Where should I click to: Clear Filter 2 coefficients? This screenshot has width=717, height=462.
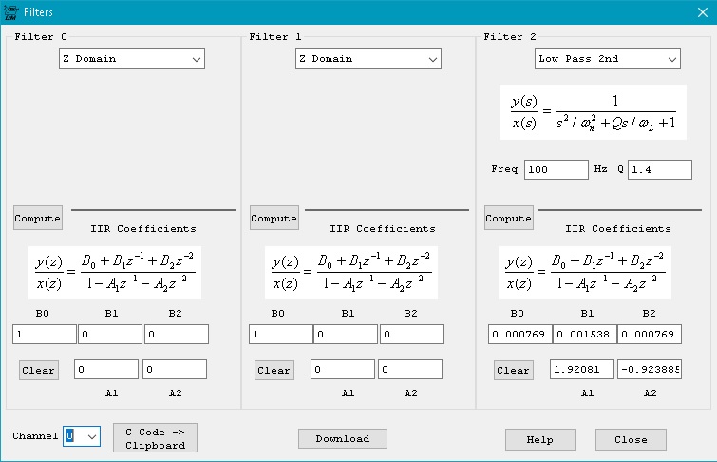513,370
